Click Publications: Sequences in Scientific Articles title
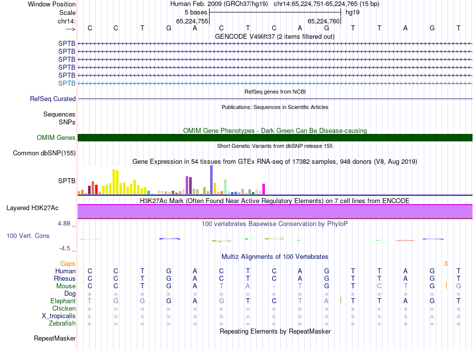Screen dimensions: 473x350 275,107
